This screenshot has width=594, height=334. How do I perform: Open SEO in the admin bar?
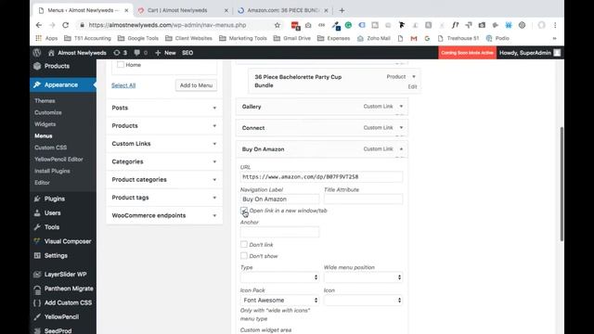pos(187,53)
